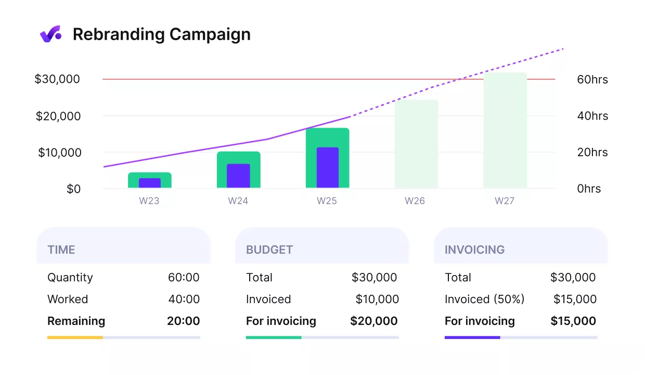Select the TIME panel header icon area
645x375 pixels.
click(x=61, y=249)
